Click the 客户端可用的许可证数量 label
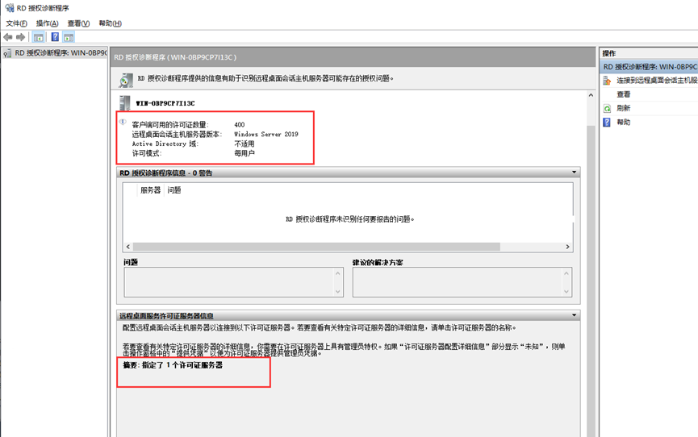The height and width of the screenshot is (437, 698). [x=170, y=125]
